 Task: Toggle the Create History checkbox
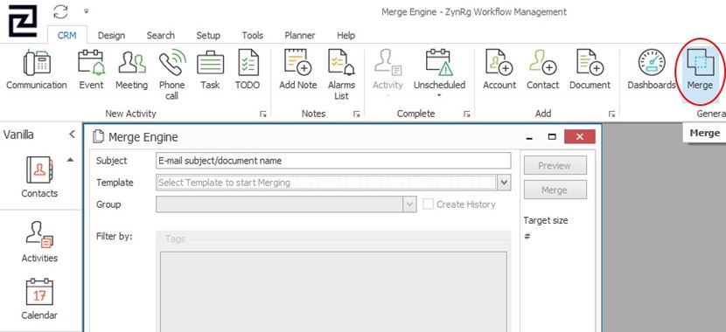[429, 204]
